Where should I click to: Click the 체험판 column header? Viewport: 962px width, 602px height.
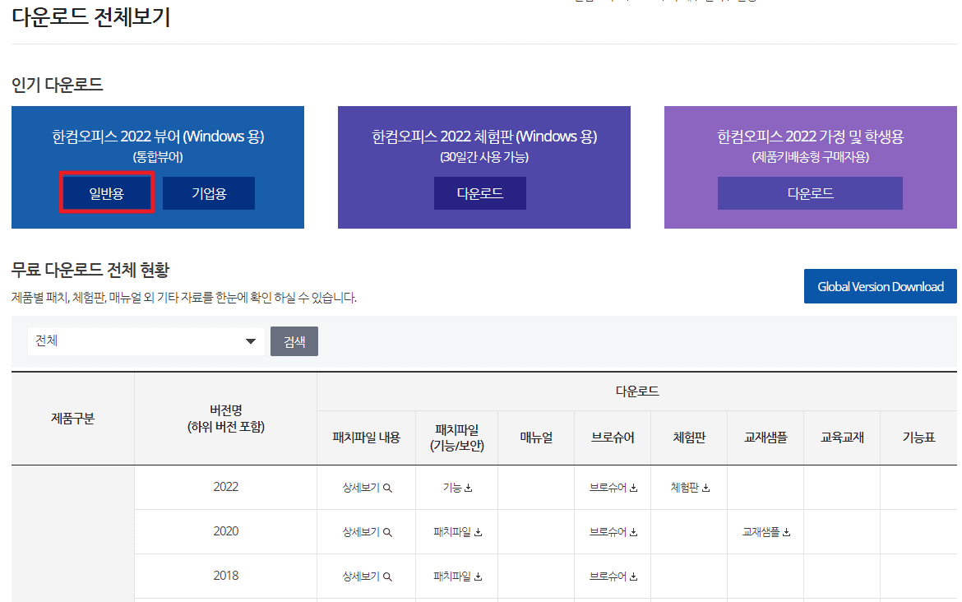689,438
